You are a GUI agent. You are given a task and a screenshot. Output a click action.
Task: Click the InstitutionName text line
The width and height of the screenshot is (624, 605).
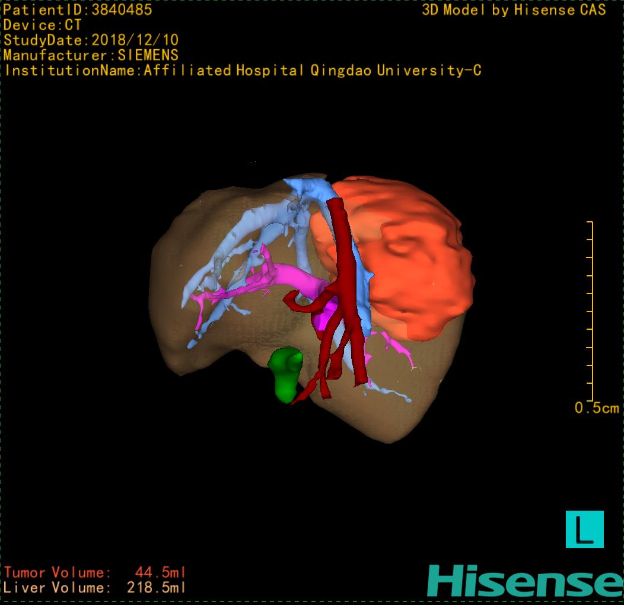(243, 71)
